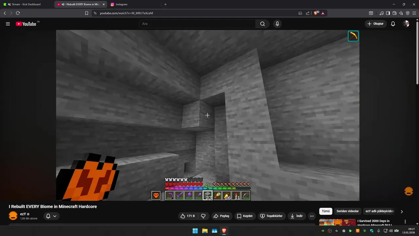Screen dimensions: 419x236
Task: Expand the notification preference dropdown
Action: tap(55, 216)
